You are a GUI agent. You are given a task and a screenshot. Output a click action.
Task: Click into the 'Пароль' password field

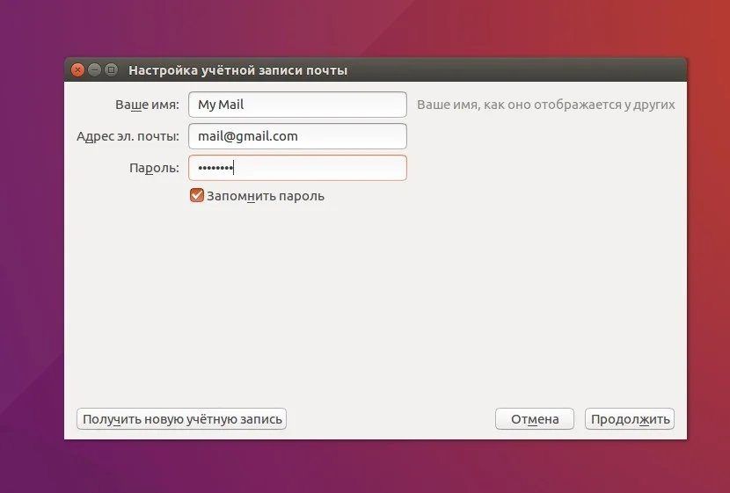pos(297,168)
